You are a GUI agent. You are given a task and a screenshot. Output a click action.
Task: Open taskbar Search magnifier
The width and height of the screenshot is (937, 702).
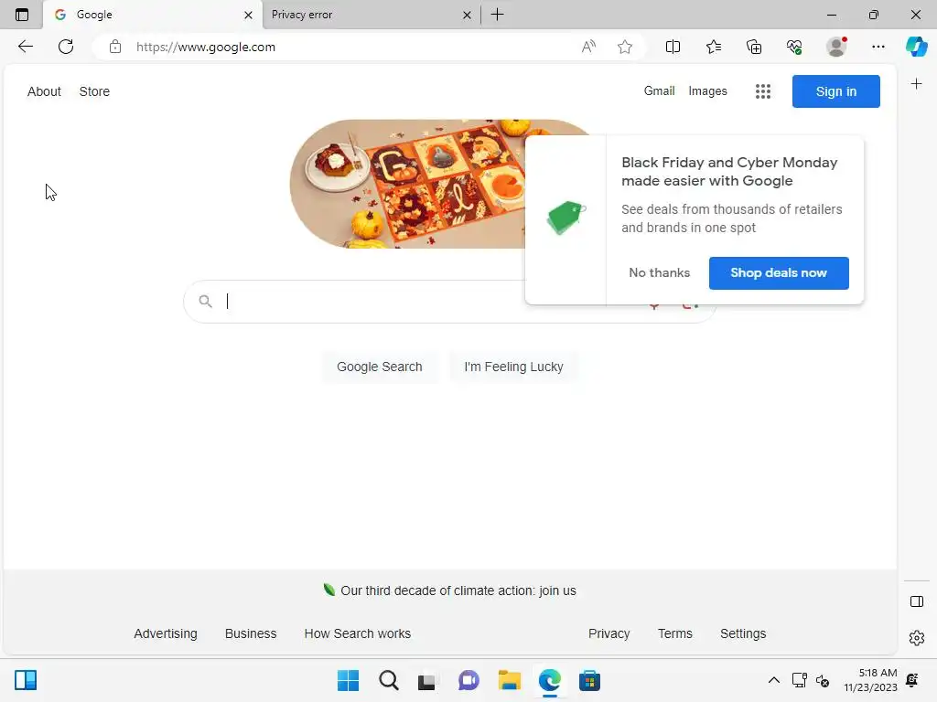click(x=388, y=680)
